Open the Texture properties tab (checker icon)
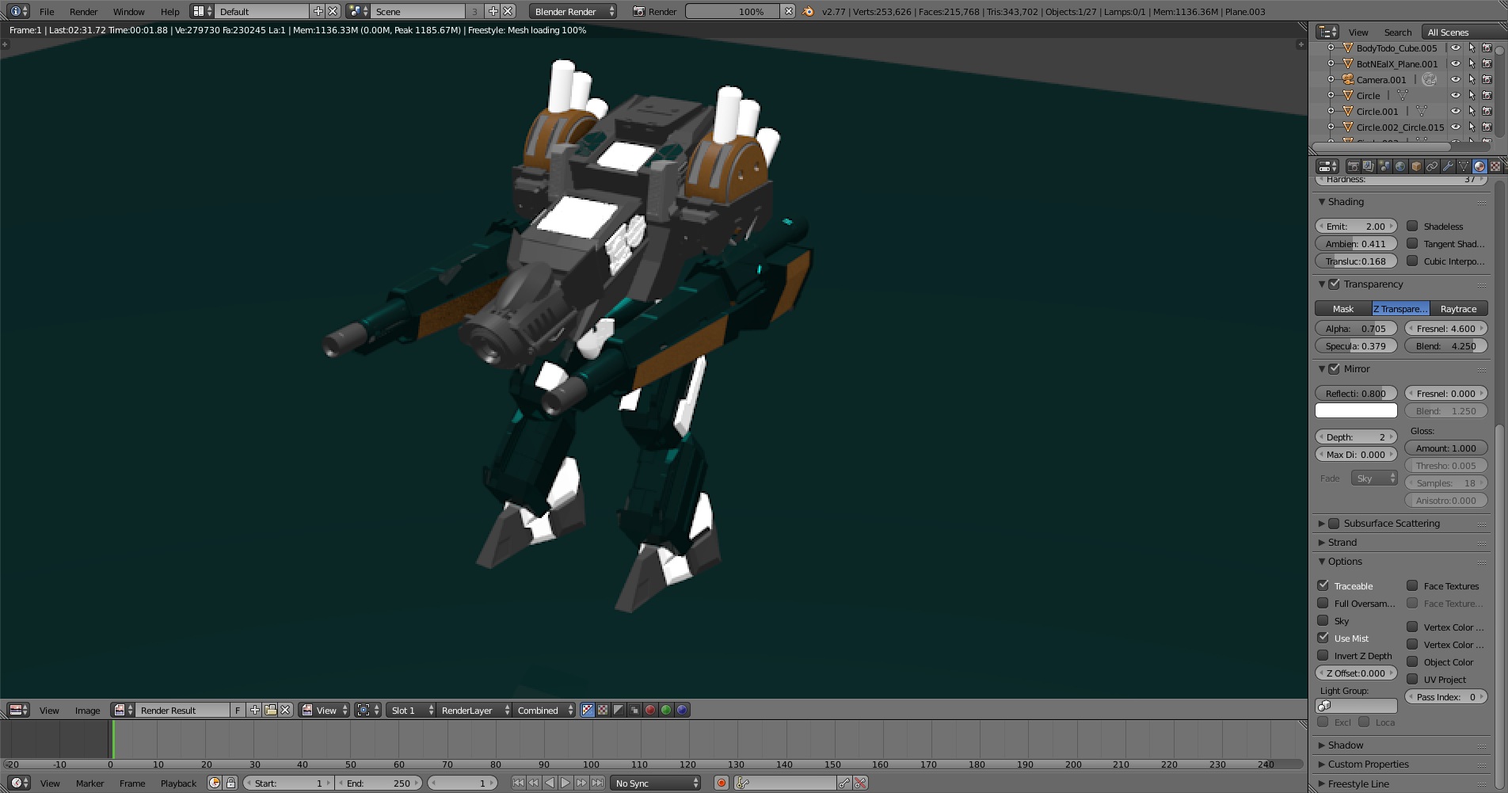 coord(1495,166)
